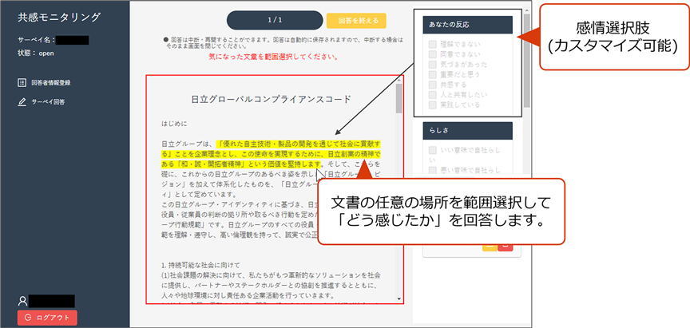Viewport: 690px width, 328px height.
Task: Click the らしさ panel header
Action: click(468, 131)
